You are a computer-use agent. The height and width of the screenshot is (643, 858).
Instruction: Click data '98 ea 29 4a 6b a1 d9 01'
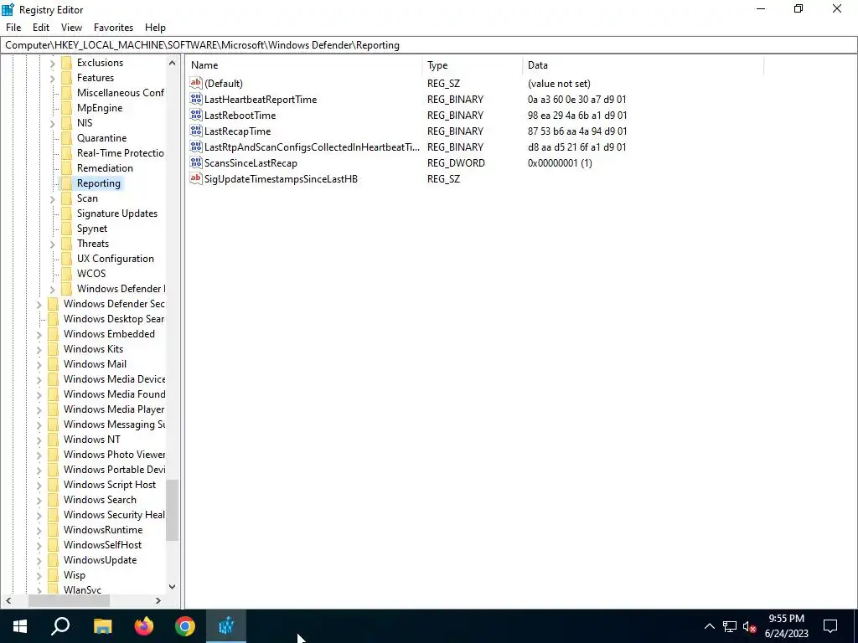click(577, 116)
